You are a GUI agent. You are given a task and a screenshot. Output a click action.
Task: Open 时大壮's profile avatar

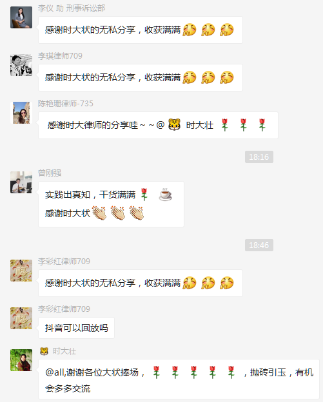[x=21, y=360]
